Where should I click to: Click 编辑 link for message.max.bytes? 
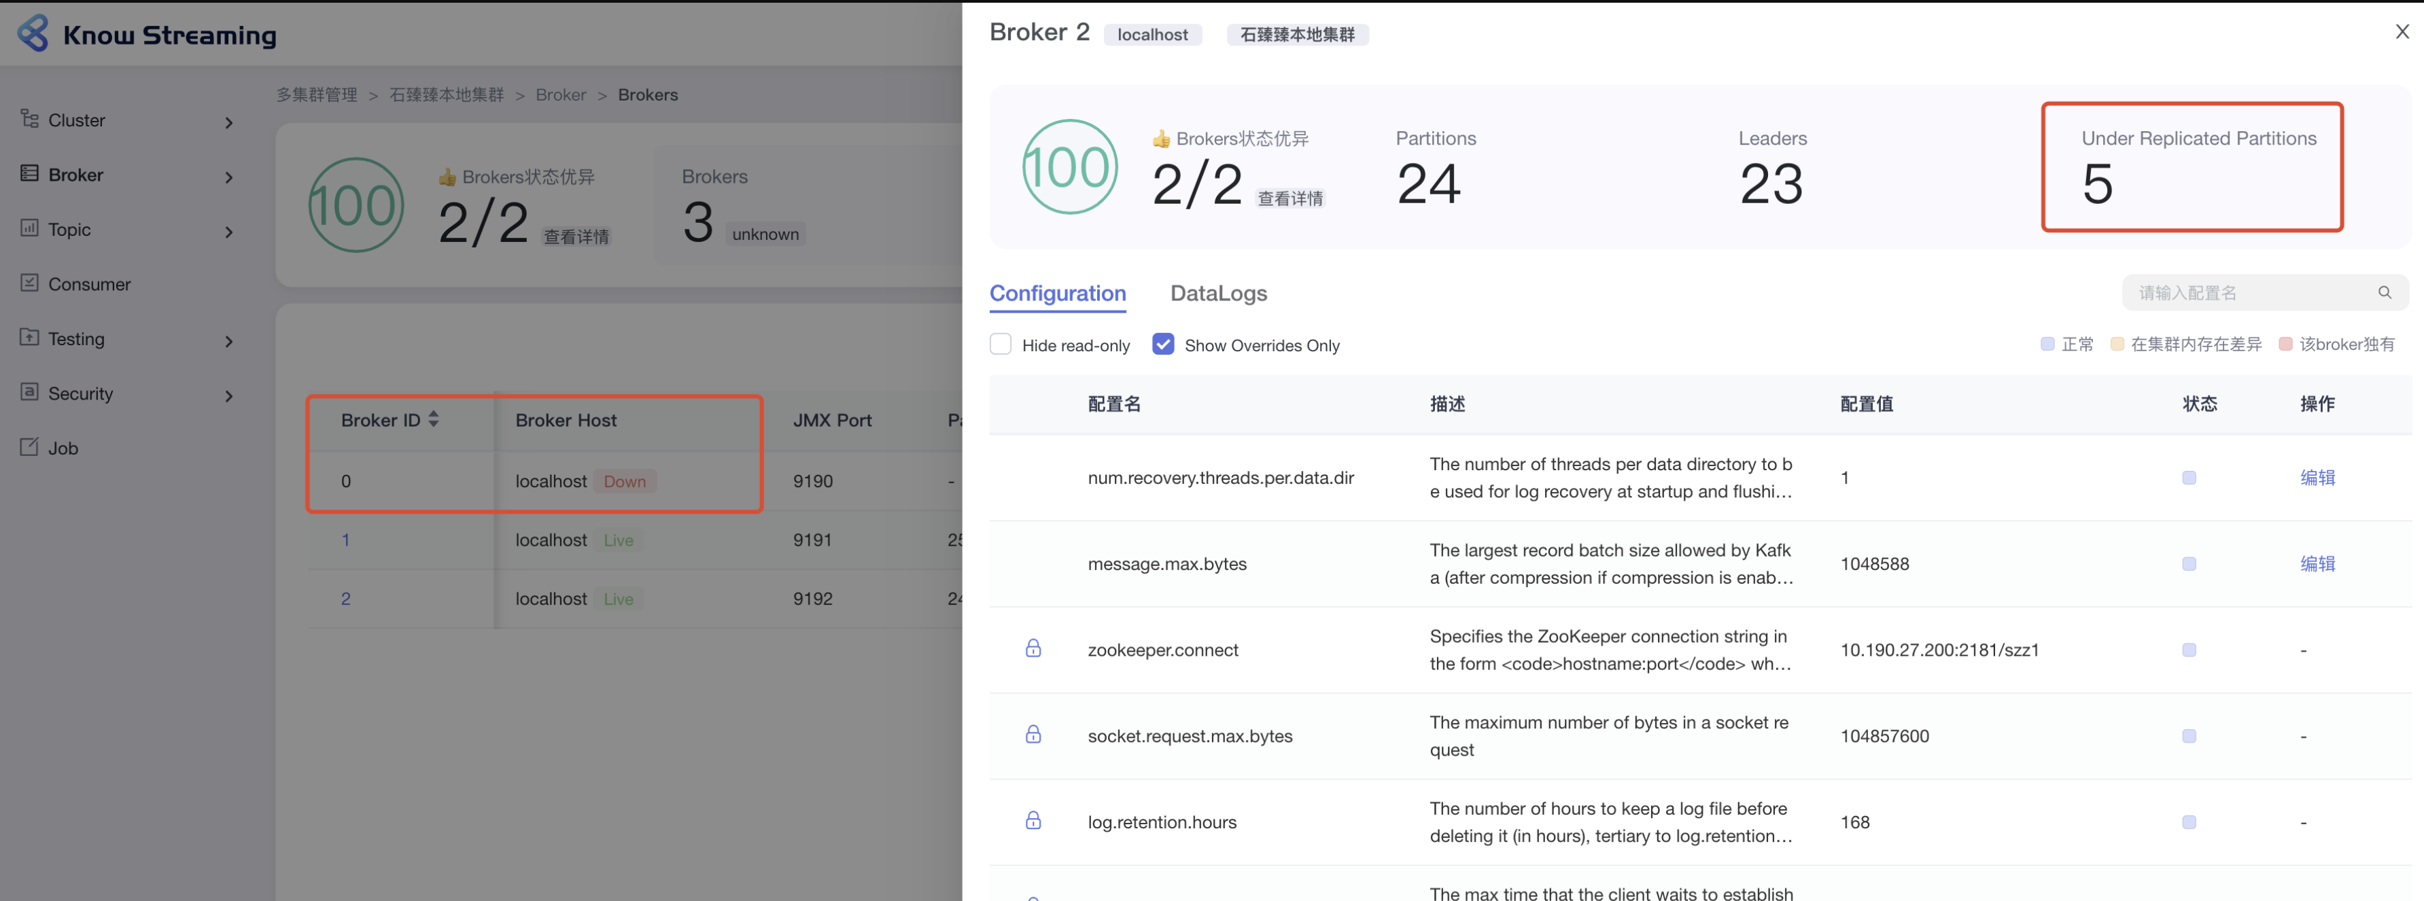click(2317, 563)
